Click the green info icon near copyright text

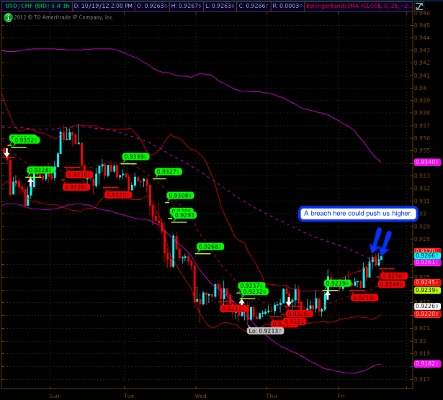click(6, 17)
